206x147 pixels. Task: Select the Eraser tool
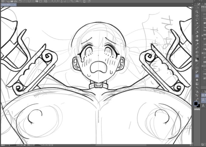coord(197,36)
